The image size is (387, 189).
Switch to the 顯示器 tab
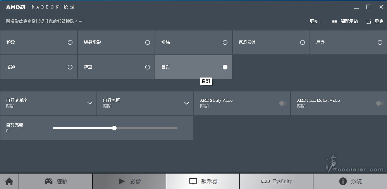pyautogui.click(x=203, y=181)
